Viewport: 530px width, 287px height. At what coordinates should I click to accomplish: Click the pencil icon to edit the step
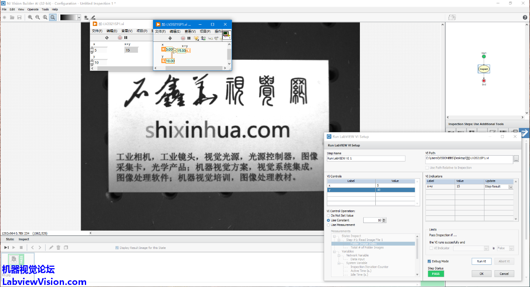[x=51, y=248]
